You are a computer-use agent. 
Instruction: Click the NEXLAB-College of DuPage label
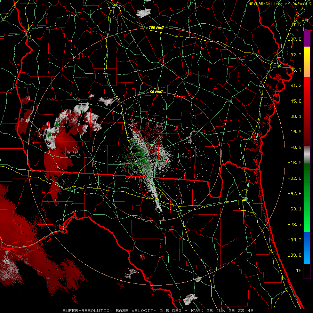[278, 4]
